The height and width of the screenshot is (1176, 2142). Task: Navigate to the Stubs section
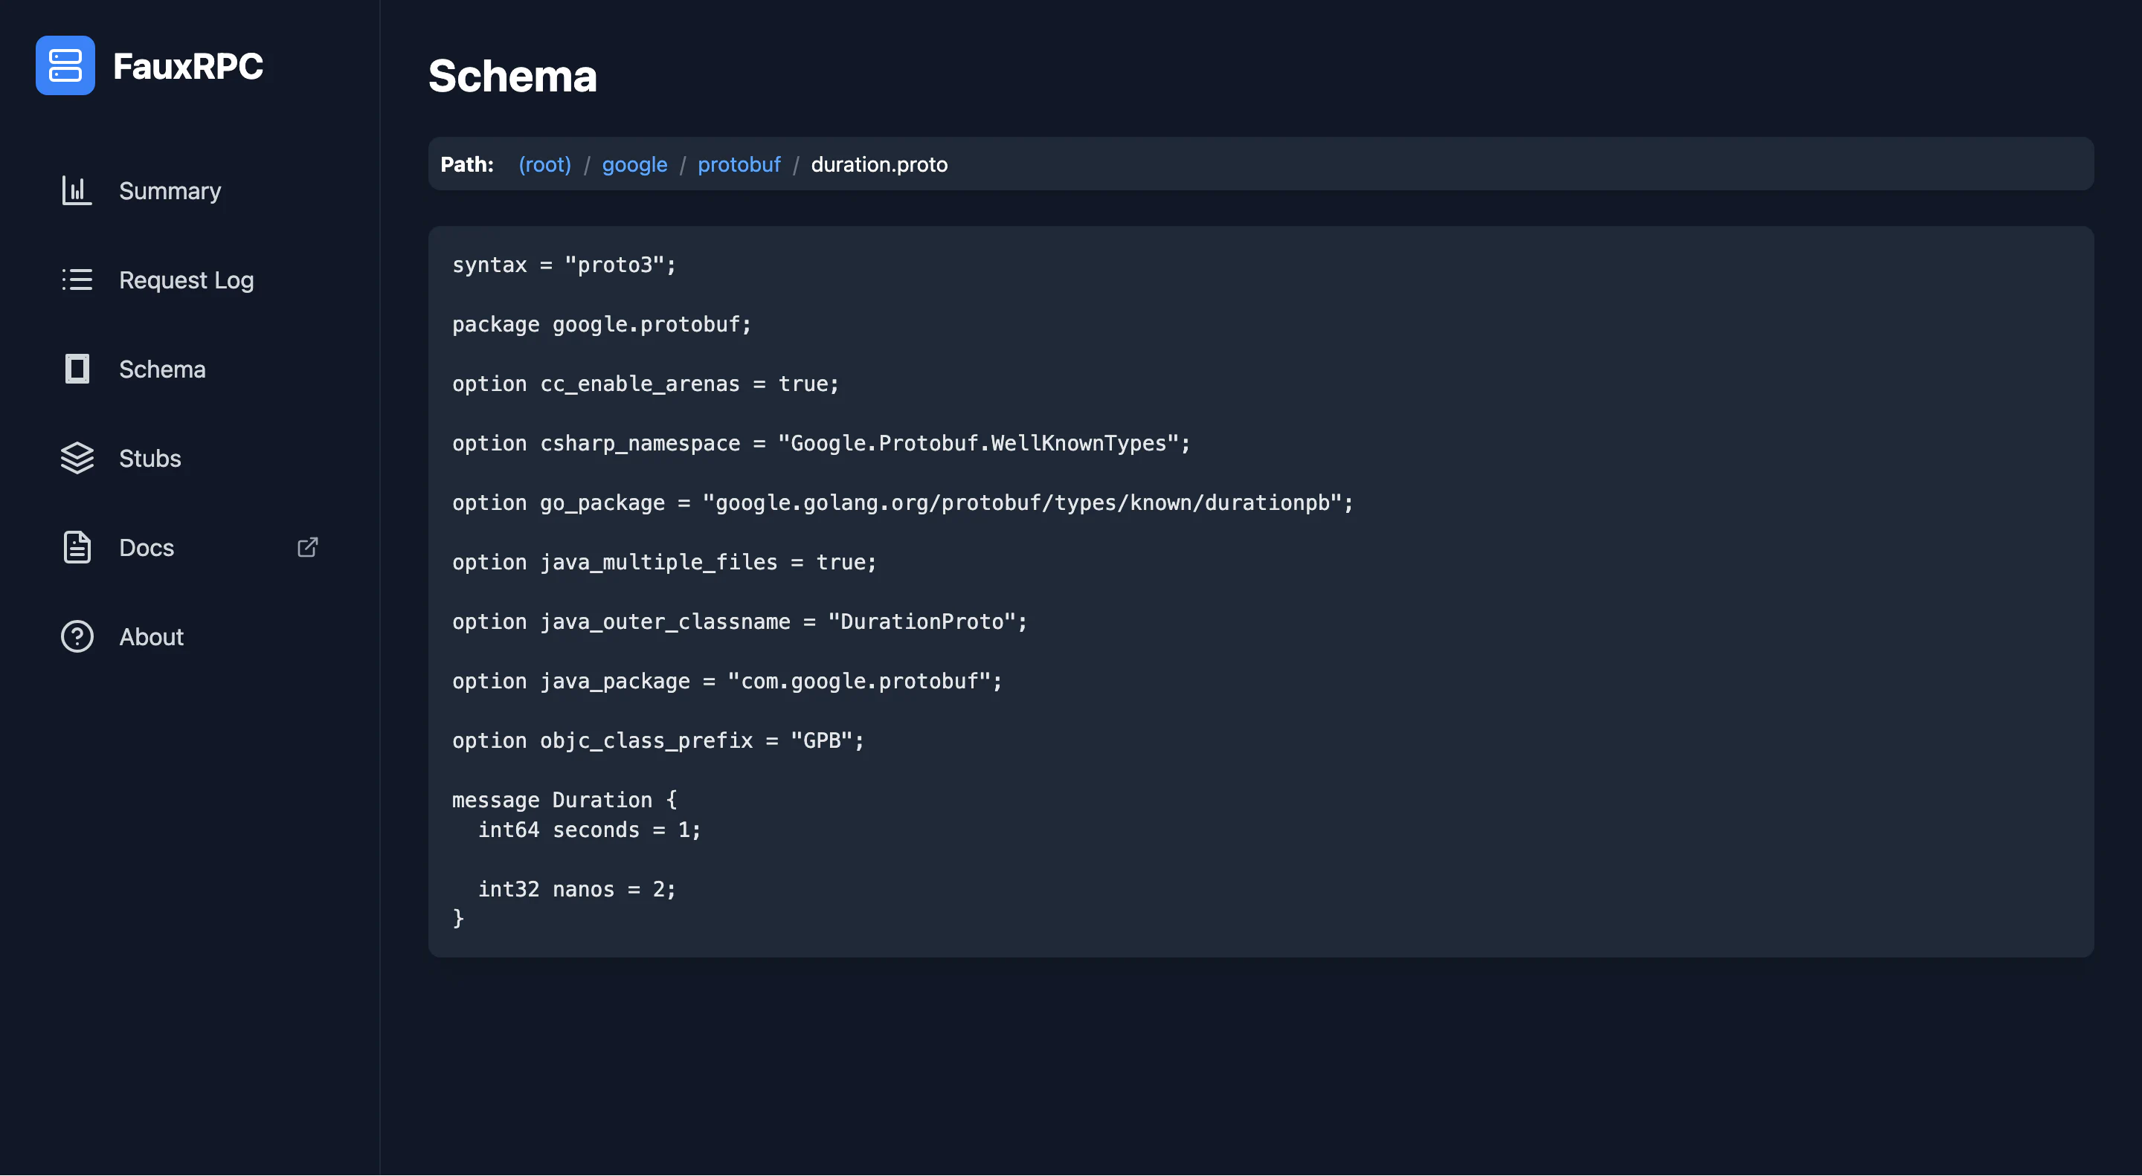pos(149,458)
